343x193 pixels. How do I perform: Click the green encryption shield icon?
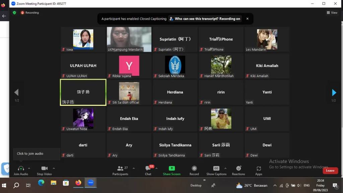click(x=14, y=13)
